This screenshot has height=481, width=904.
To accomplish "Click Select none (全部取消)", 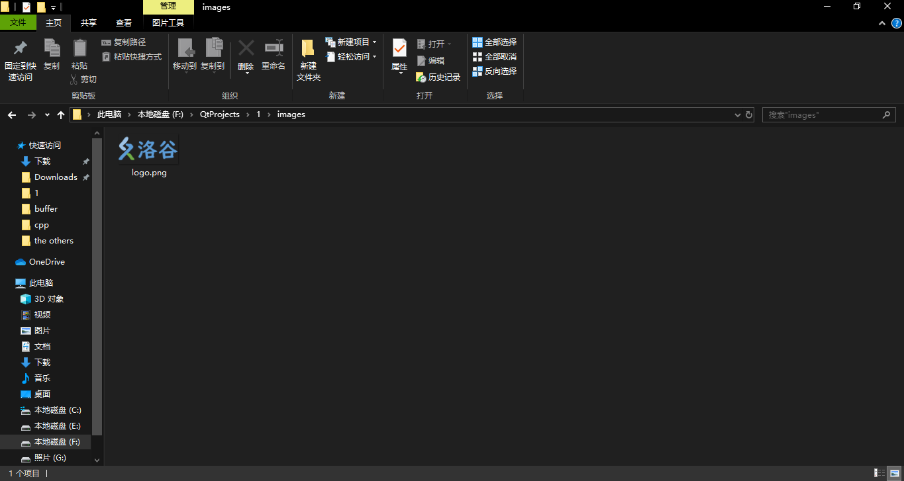I will [494, 57].
